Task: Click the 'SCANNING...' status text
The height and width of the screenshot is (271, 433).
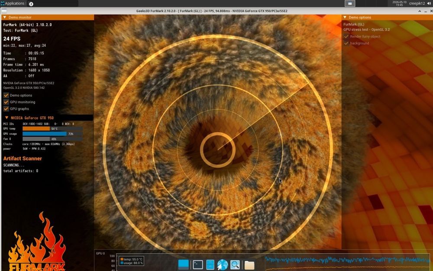Action: pos(13,165)
